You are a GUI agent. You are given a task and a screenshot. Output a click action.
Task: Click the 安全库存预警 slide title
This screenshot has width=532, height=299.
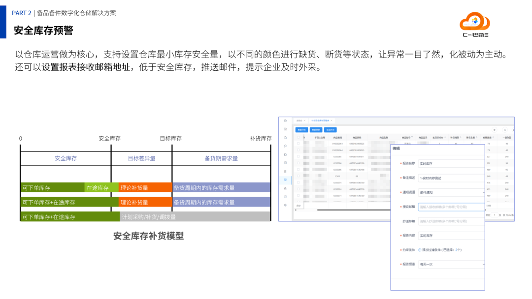pos(43,30)
